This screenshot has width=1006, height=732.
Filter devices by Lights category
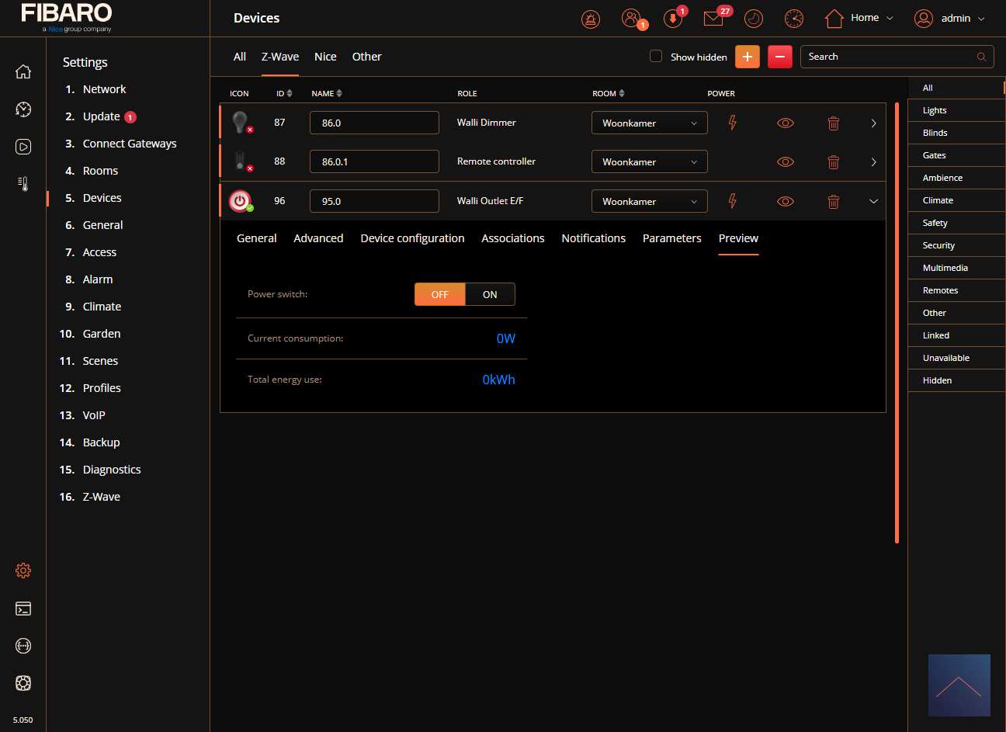[x=935, y=110]
